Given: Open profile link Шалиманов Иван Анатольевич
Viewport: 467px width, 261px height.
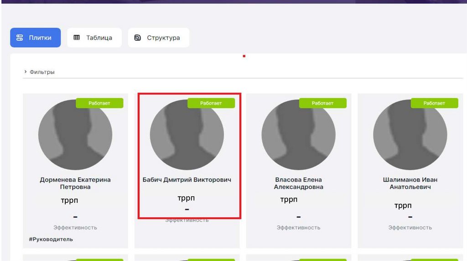Looking at the screenshot, I should 410,183.
